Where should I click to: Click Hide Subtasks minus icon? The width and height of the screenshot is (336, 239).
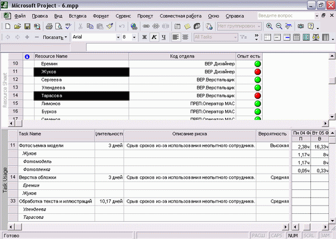click(x=36, y=37)
